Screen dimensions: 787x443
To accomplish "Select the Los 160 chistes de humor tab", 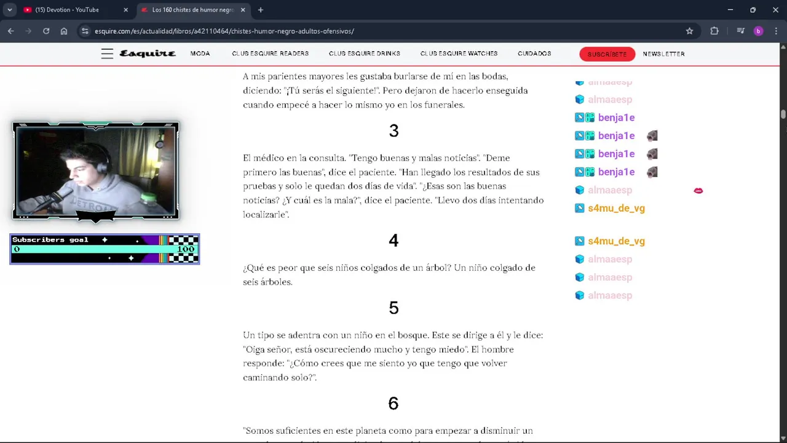I will pos(193,10).
